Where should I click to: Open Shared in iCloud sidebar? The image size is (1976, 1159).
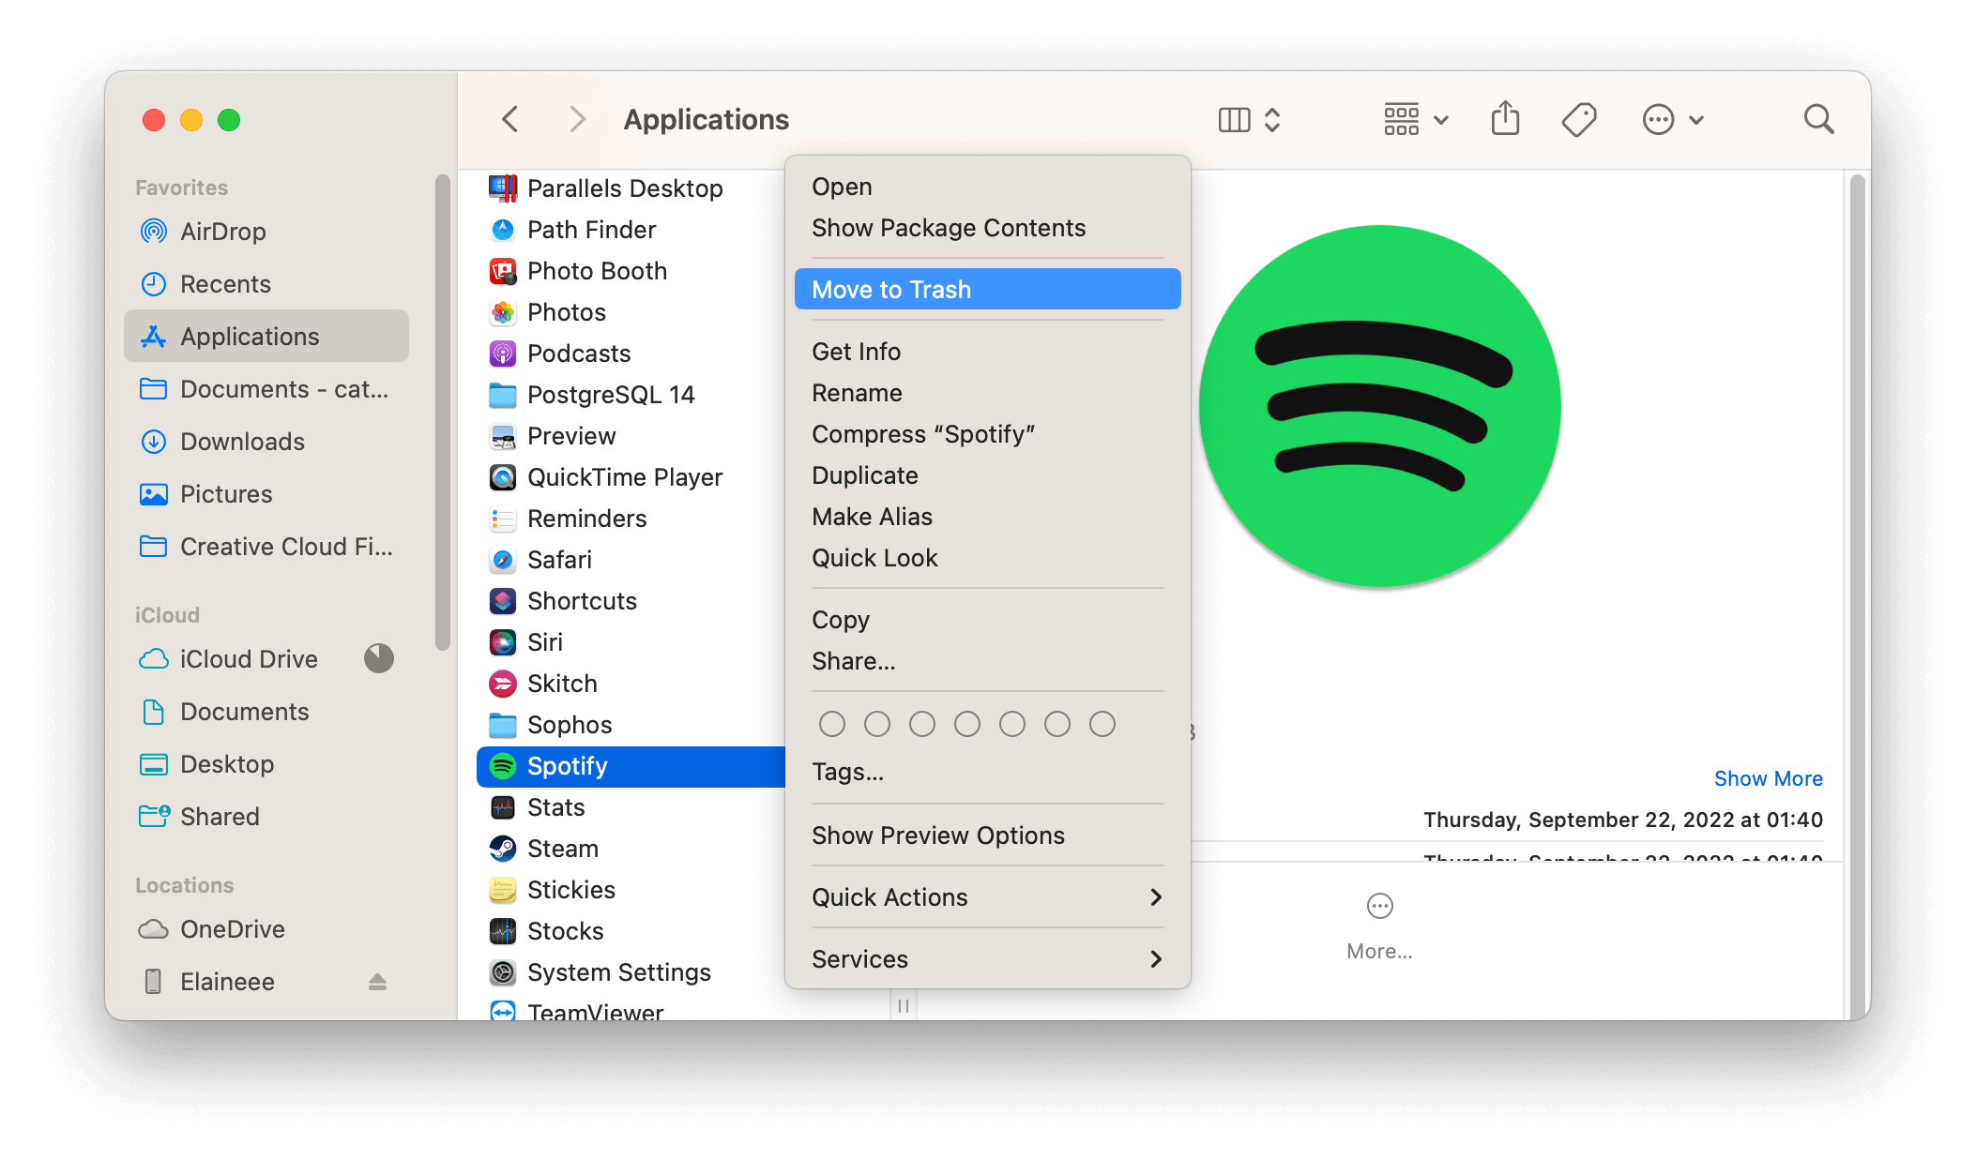(x=266, y=817)
